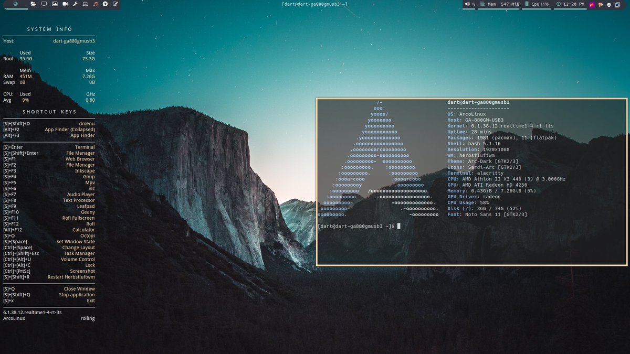Click the stacked windows tray icon
Image resolution: width=630 pixels, height=354 pixels.
[617, 5]
